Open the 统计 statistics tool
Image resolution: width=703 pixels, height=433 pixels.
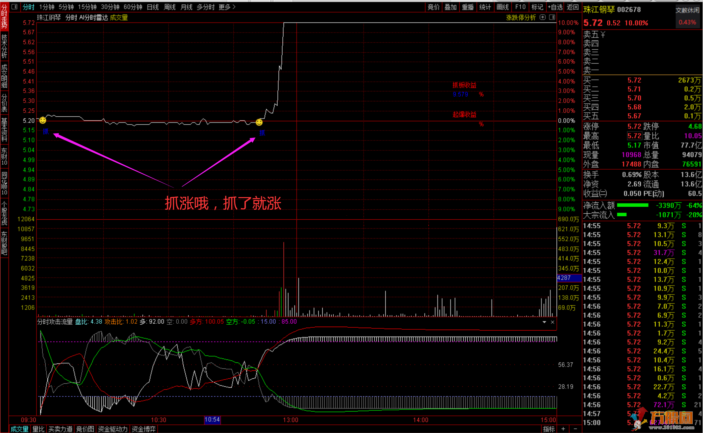click(x=485, y=7)
